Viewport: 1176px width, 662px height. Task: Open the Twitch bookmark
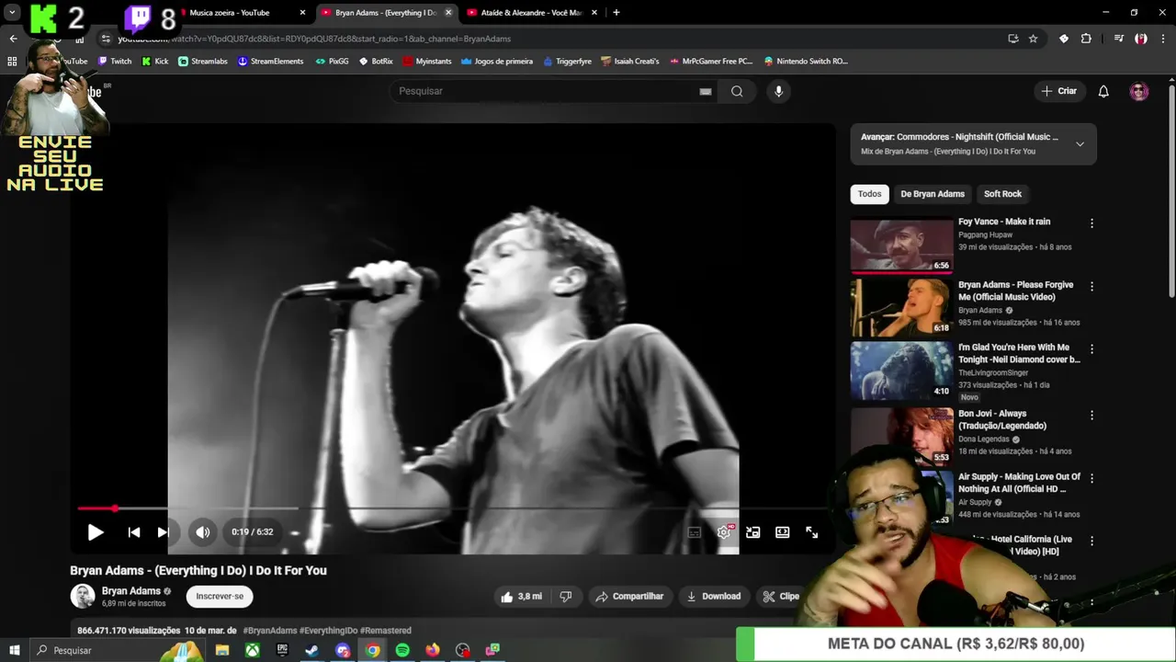click(x=115, y=62)
